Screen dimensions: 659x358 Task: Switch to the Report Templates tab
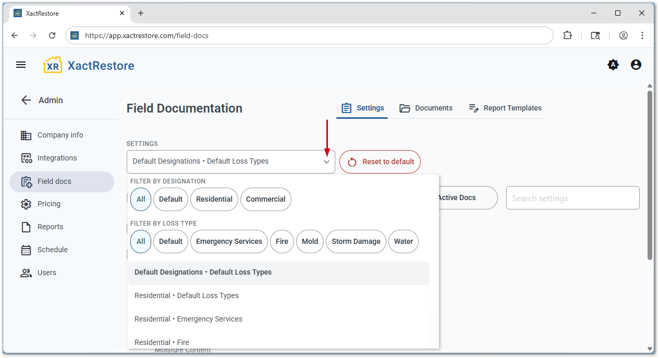[x=505, y=108]
